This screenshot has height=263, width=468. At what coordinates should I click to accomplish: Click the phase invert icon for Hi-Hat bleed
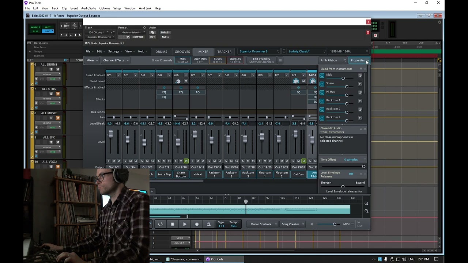pyautogui.click(x=360, y=92)
